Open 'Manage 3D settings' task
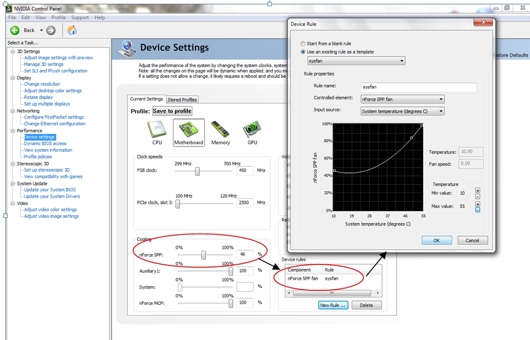The height and width of the screenshot is (340, 530). click(44, 64)
